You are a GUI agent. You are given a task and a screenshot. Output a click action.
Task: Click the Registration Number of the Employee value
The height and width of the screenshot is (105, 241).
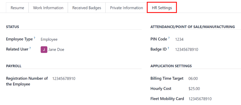pos(64,78)
